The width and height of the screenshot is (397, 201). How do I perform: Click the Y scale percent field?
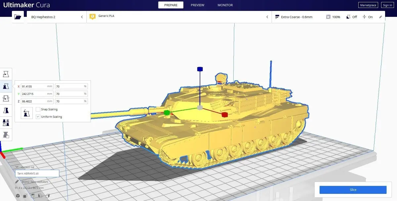point(71,94)
